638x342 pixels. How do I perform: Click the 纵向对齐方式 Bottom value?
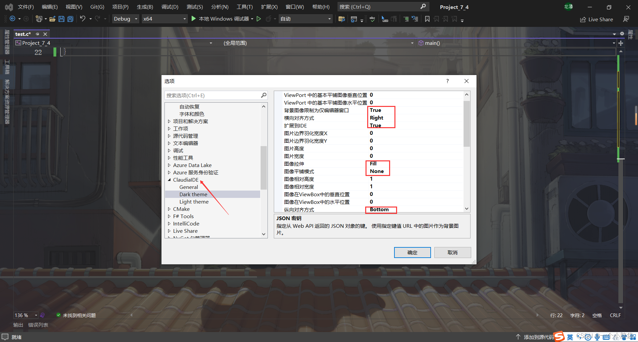click(379, 210)
